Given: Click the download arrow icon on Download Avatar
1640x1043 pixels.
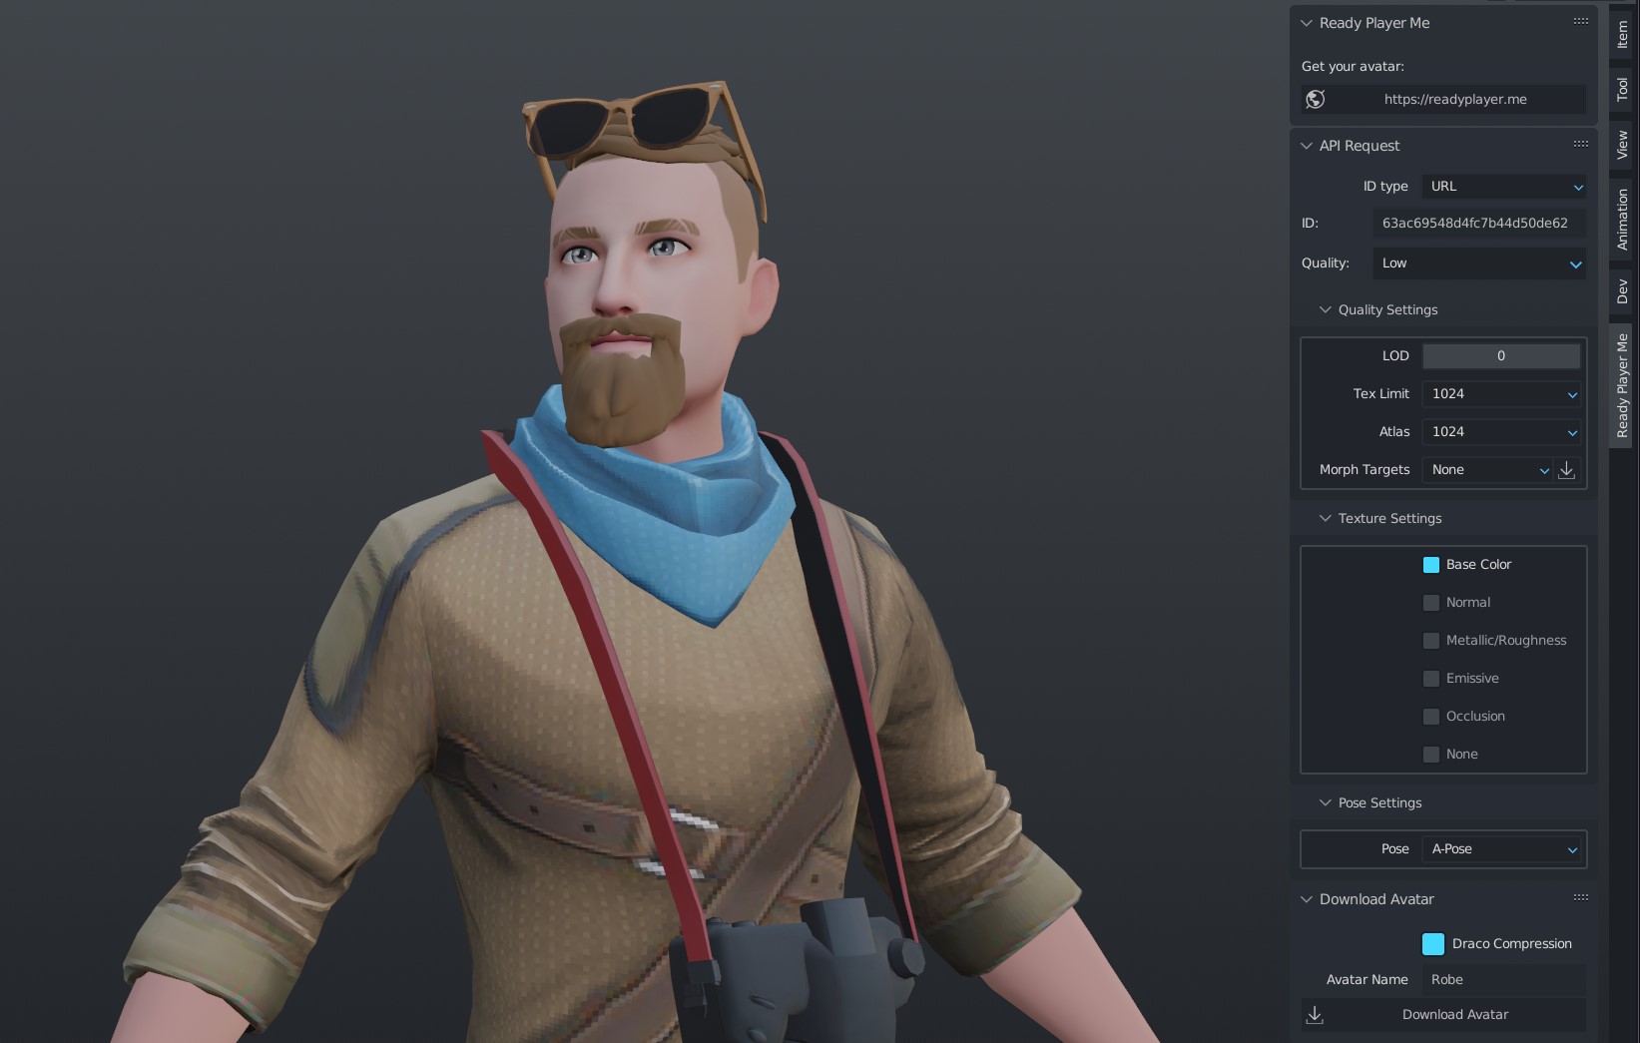Looking at the screenshot, I should pos(1315,1015).
